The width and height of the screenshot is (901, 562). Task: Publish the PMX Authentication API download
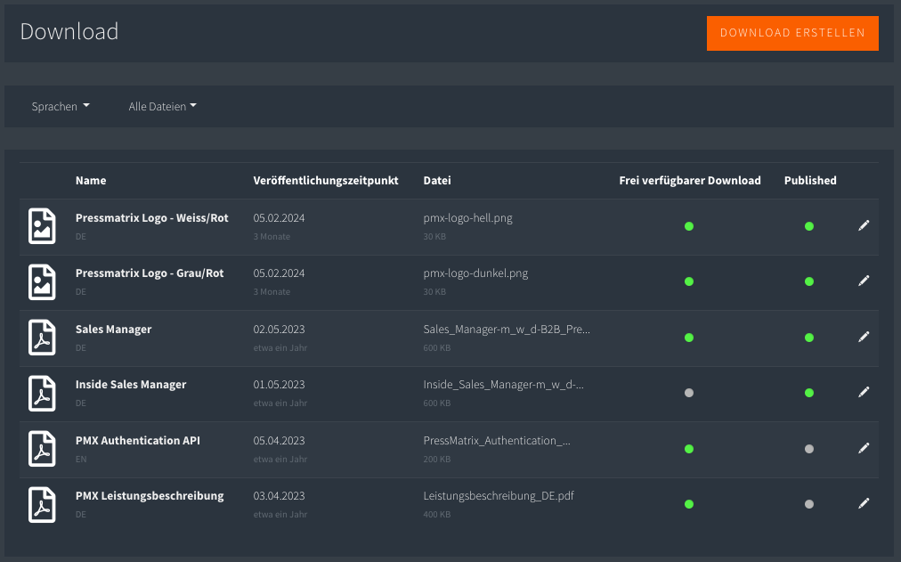click(x=809, y=450)
